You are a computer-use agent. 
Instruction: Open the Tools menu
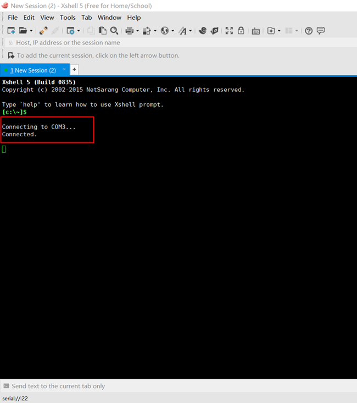pyautogui.click(x=68, y=18)
